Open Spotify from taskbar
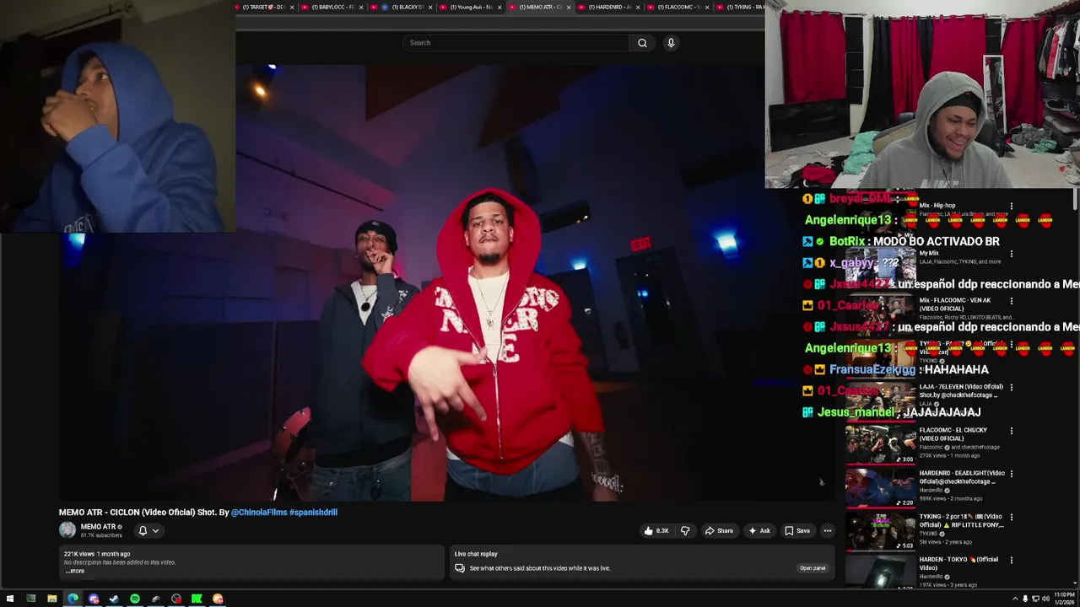The height and width of the screenshot is (607, 1080). click(135, 599)
